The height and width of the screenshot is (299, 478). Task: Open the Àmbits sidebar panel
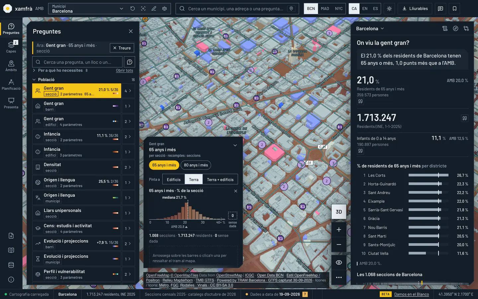(11, 65)
